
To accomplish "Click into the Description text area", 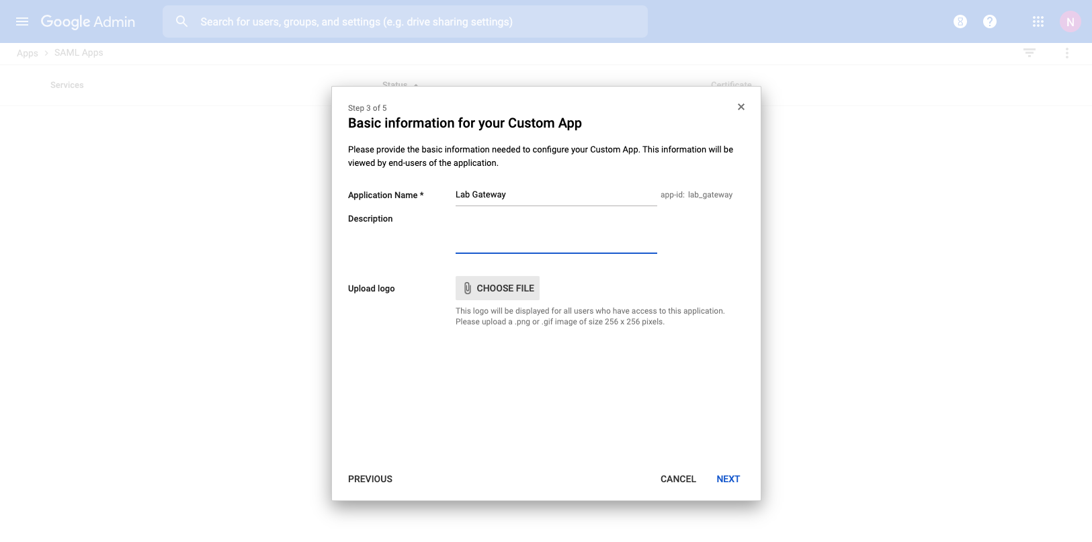I will (555, 235).
